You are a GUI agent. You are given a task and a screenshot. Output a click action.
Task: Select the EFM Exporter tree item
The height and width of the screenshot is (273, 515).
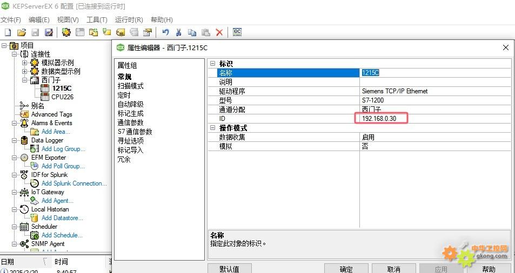click(49, 158)
